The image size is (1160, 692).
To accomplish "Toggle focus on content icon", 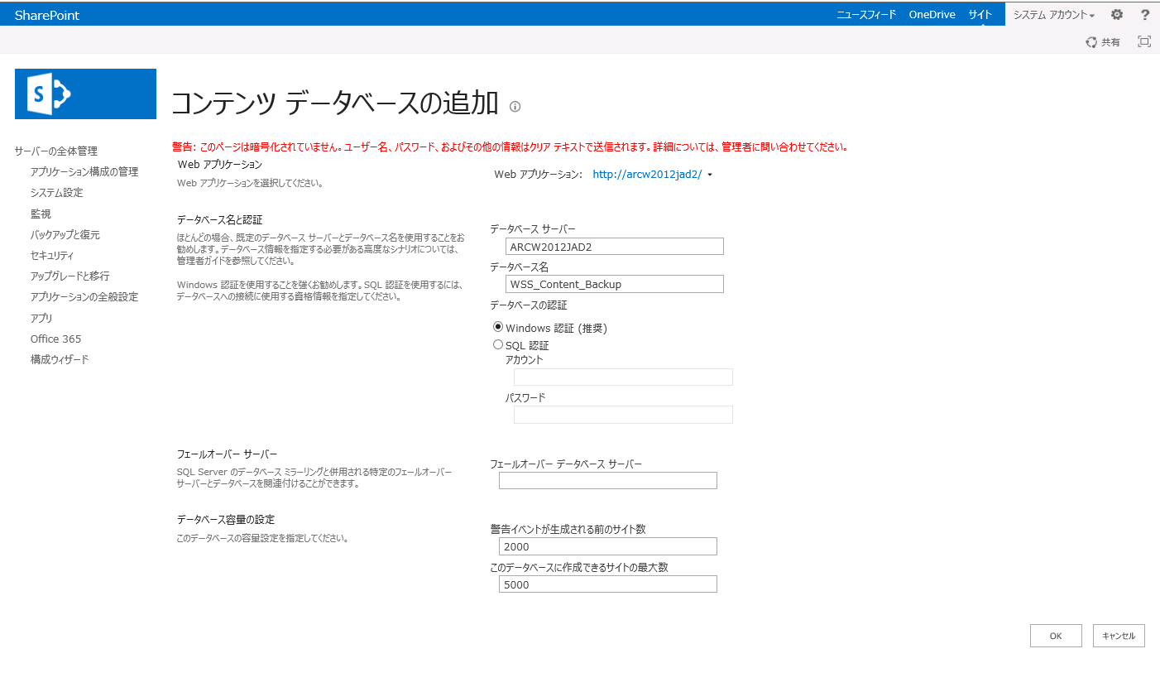I will point(1144,41).
